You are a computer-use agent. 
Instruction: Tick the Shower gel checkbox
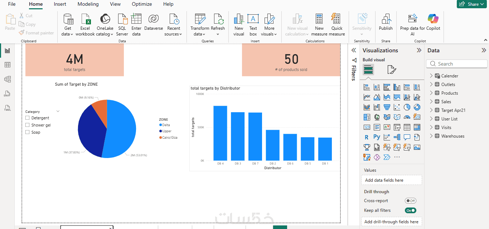tap(28, 125)
